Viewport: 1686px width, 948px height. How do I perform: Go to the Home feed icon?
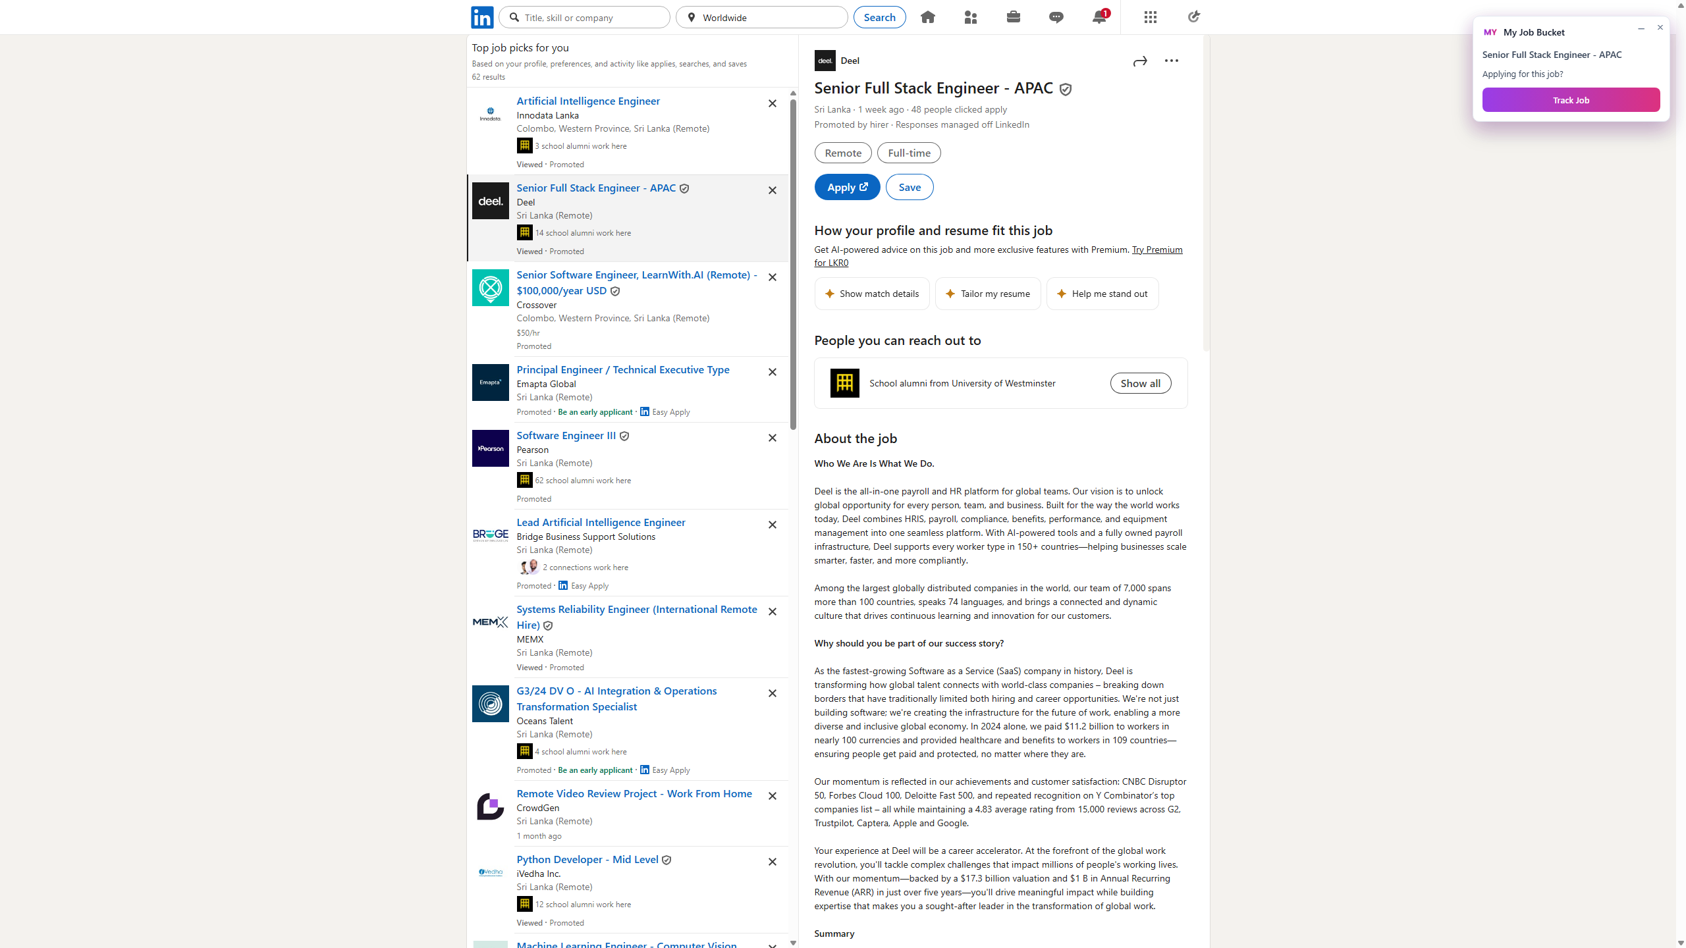[x=928, y=17]
